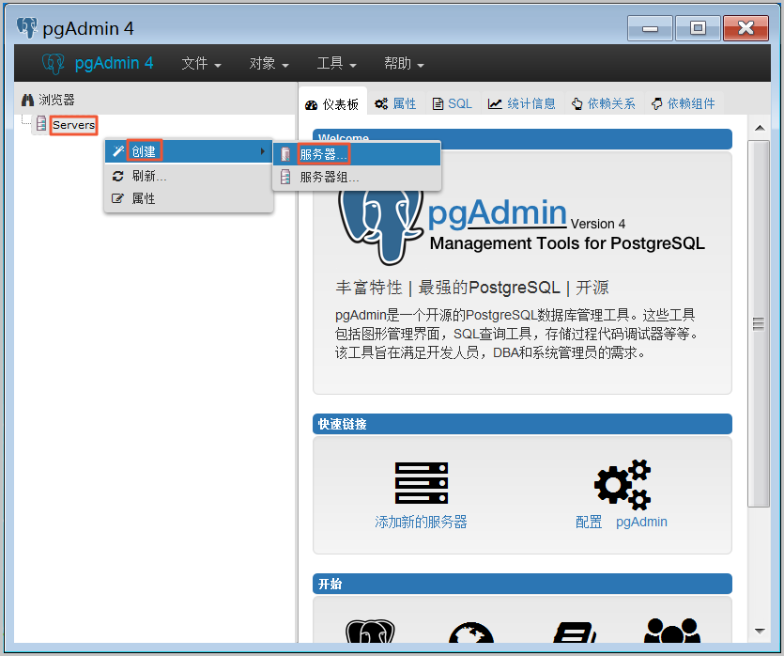Click the vertical scrollbar thumb
This screenshot has width=784, height=656.
[759, 323]
